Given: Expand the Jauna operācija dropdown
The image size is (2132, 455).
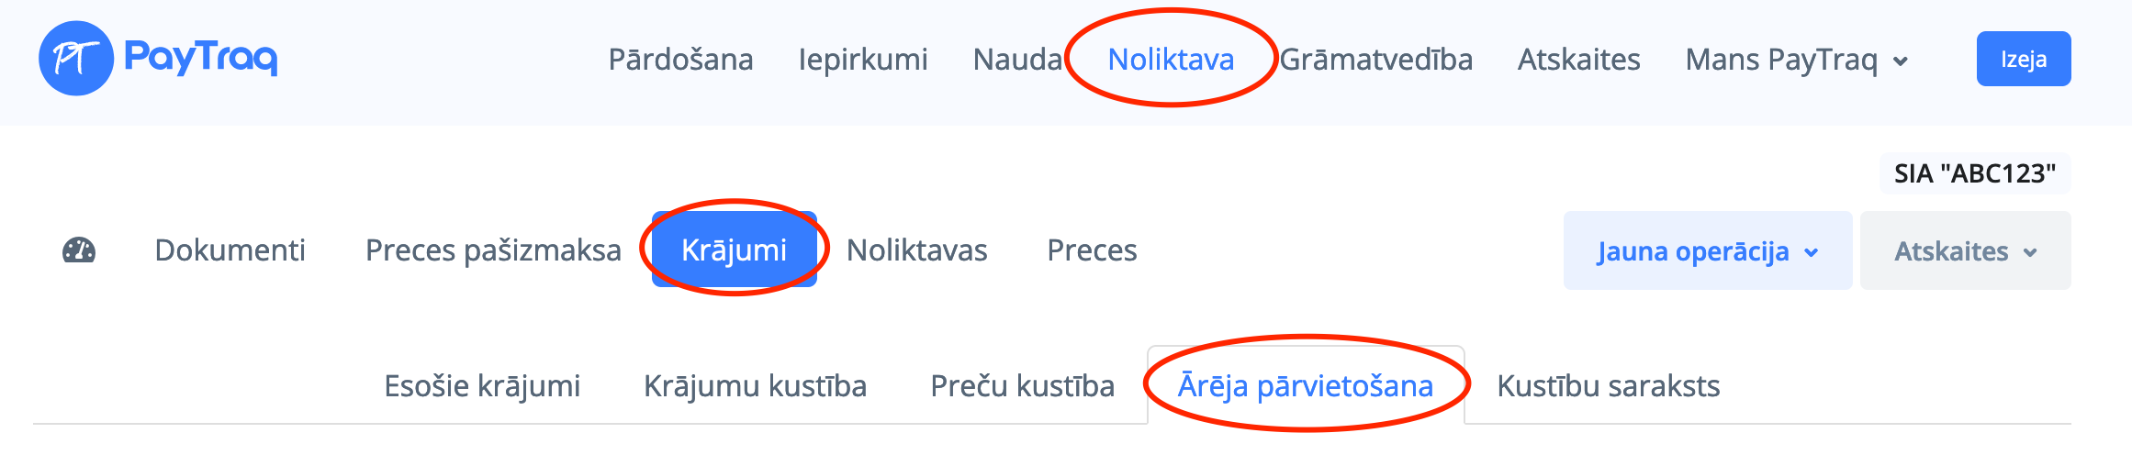Looking at the screenshot, I should tap(1707, 251).
